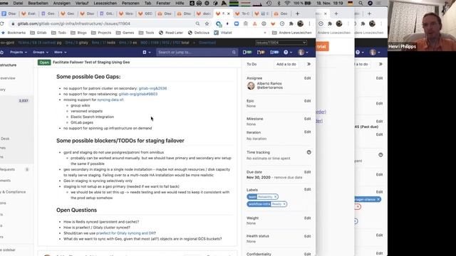Open Andere Lesezeichen bookmarks folder
The image size is (456, 256).
tap(292, 33)
